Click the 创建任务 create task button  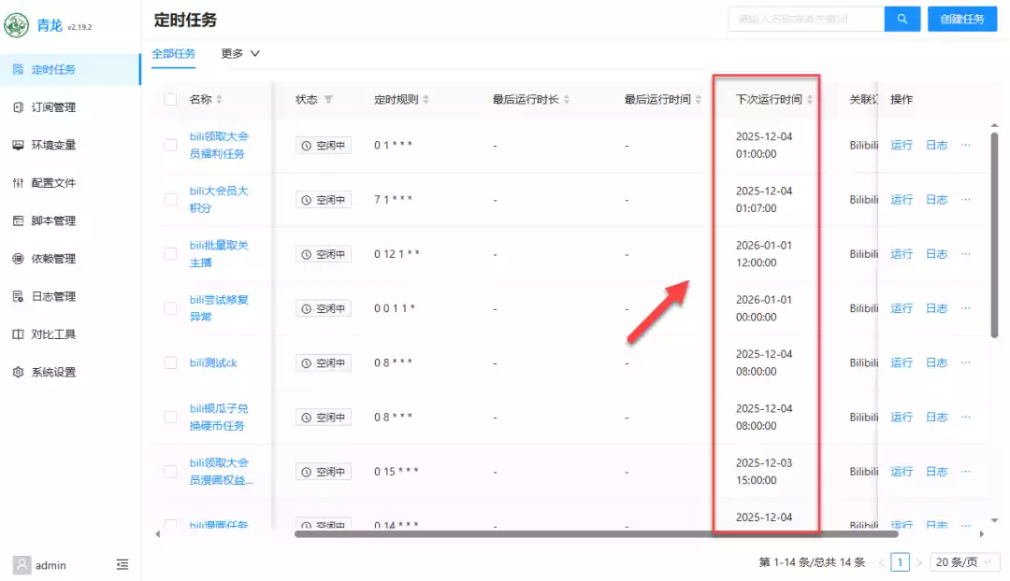coord(962,18)
